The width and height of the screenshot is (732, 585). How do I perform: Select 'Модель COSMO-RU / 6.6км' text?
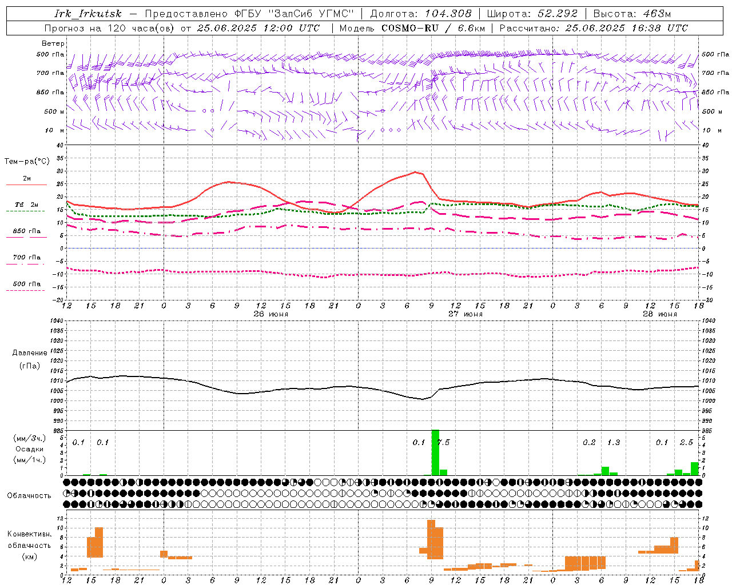pyautogui.click(x=412, y=28)
